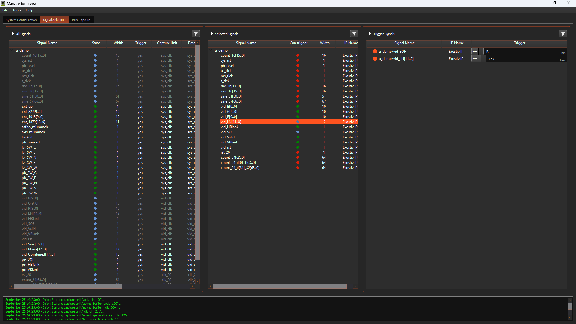Select sine_67[66..0] in Selected Signals
The height and width of the screenshot is (324, 576).
click(231, 101)
